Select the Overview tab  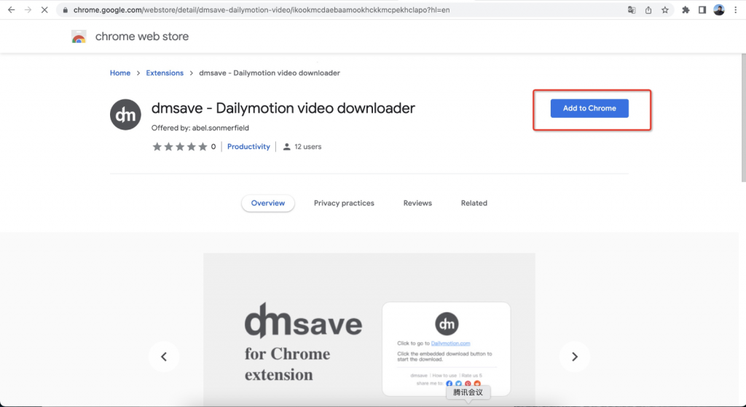pyautogui.click(x=268, y=203)
